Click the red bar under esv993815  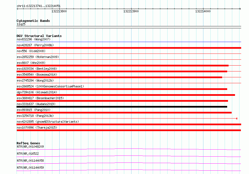click(124, 113)
